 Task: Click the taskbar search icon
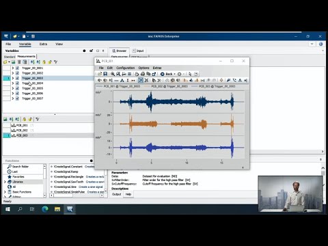click(x=20, y=209)
